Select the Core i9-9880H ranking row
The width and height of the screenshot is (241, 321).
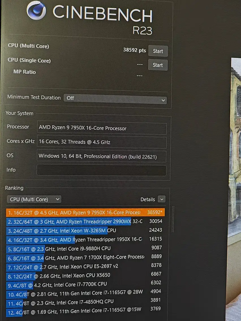click(x=85, y=249)
